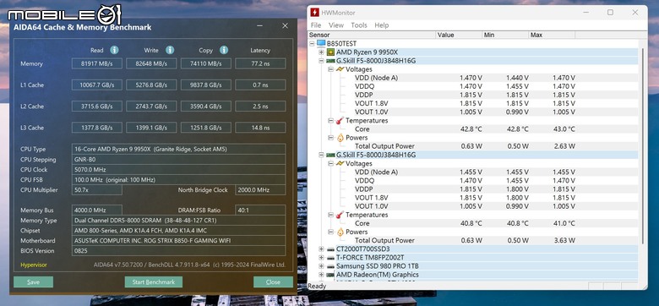Select Total Output Power row with 3.63 W max
Viewport: 659px width, 306px height.
[x=473, y=240]
